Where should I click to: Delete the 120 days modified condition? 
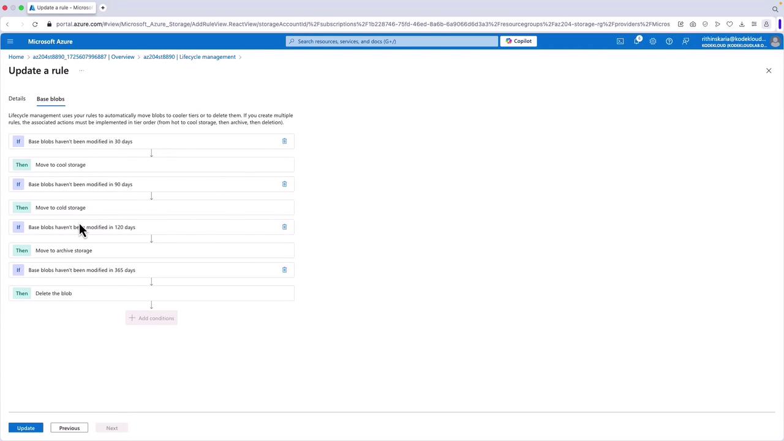(x=284, y=227)
